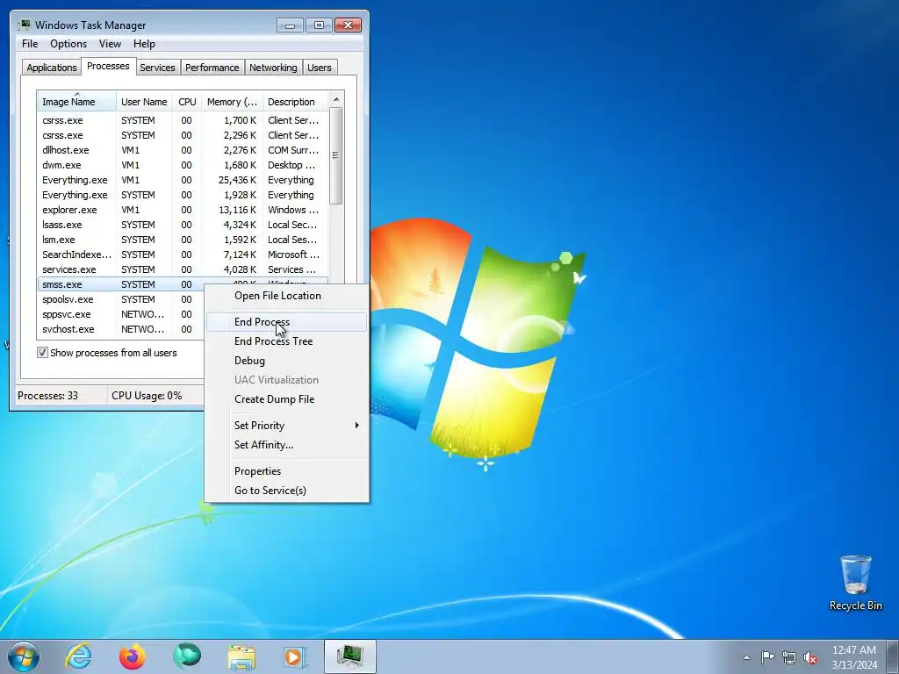Choose Set Affinity... option
Image resolution: width=899 pixels, height=674 pixels.
[x=287, y=445]
